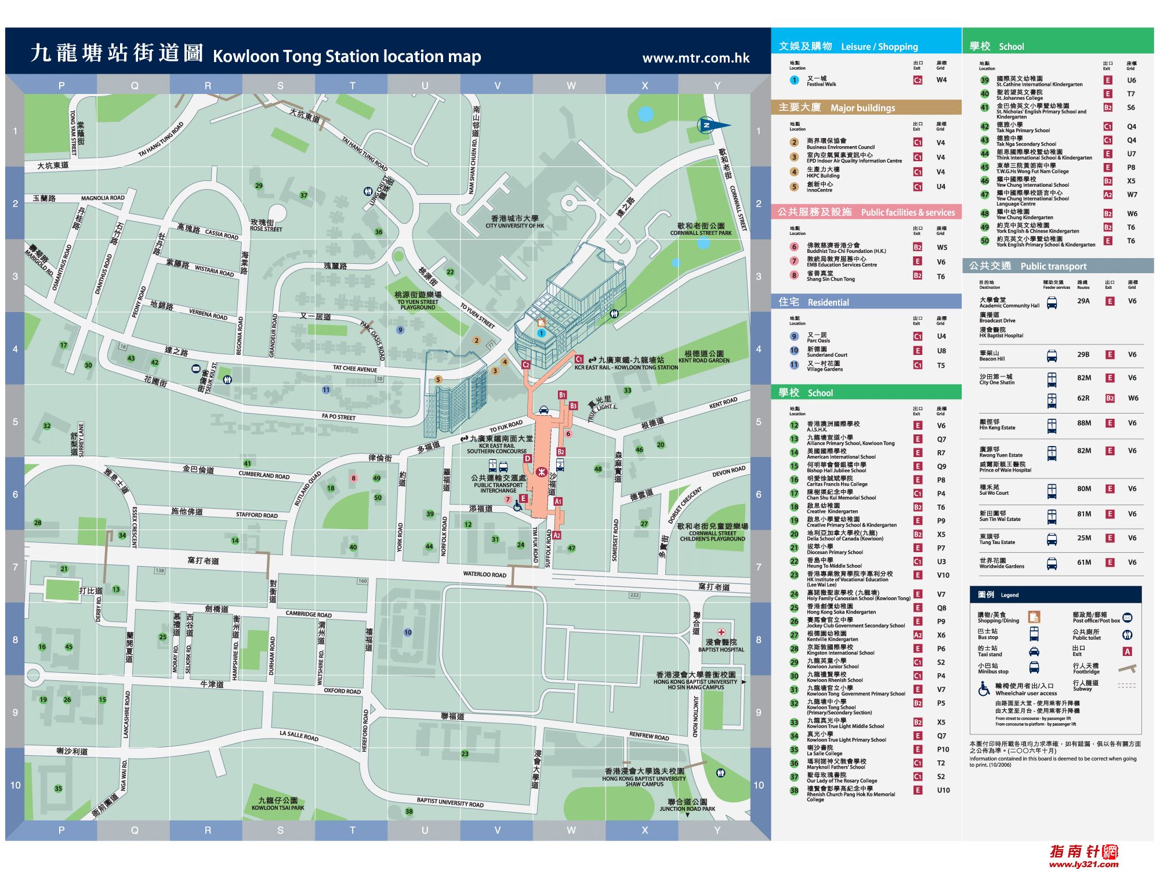Click the wheelchair access icon beside Exit E

click(517, 506)
